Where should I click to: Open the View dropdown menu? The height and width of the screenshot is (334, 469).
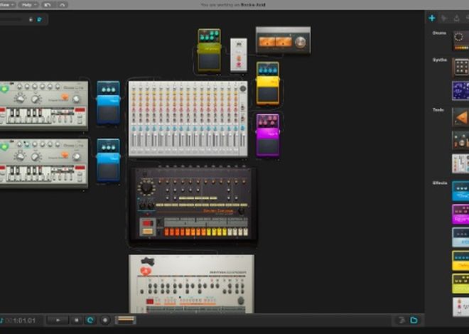pos(6,5)
